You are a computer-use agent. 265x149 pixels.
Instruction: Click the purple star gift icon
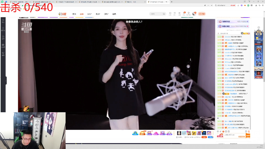pos(169,133)
